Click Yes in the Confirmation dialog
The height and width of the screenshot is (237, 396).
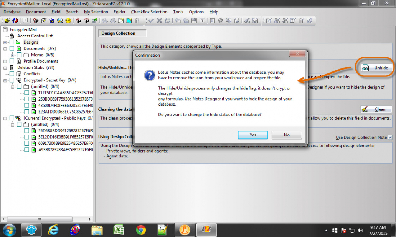253,135
